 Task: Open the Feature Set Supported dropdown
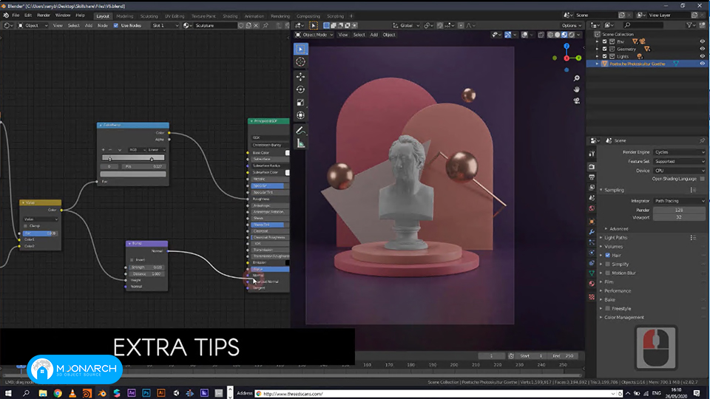(679, 162)
